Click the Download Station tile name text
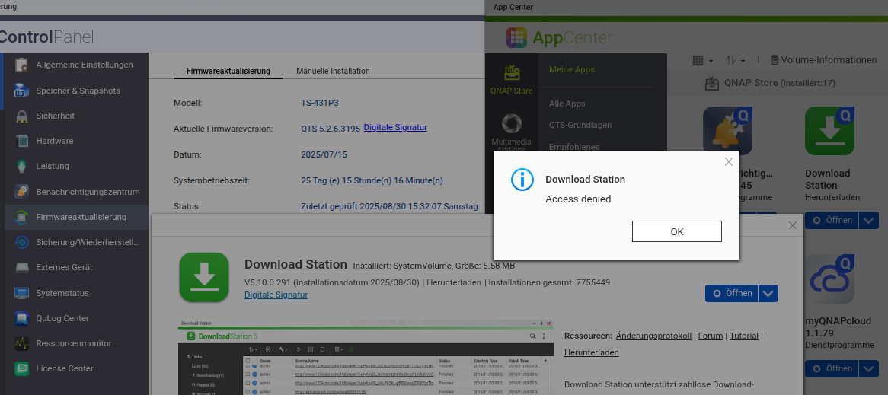Viewport: 888px width, 395px height. point(827,179)
